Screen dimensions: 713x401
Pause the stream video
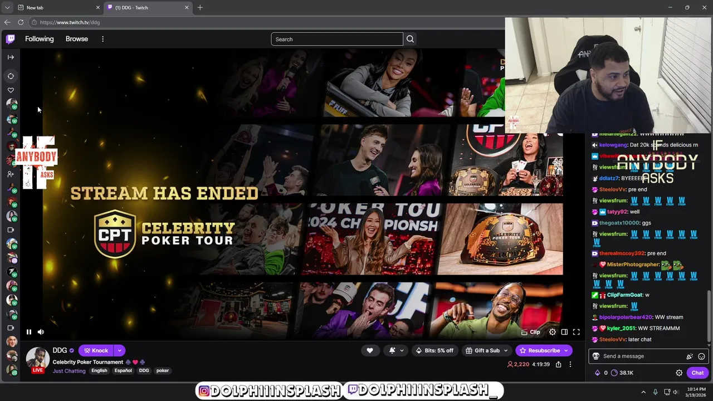(x=29, y=332)
